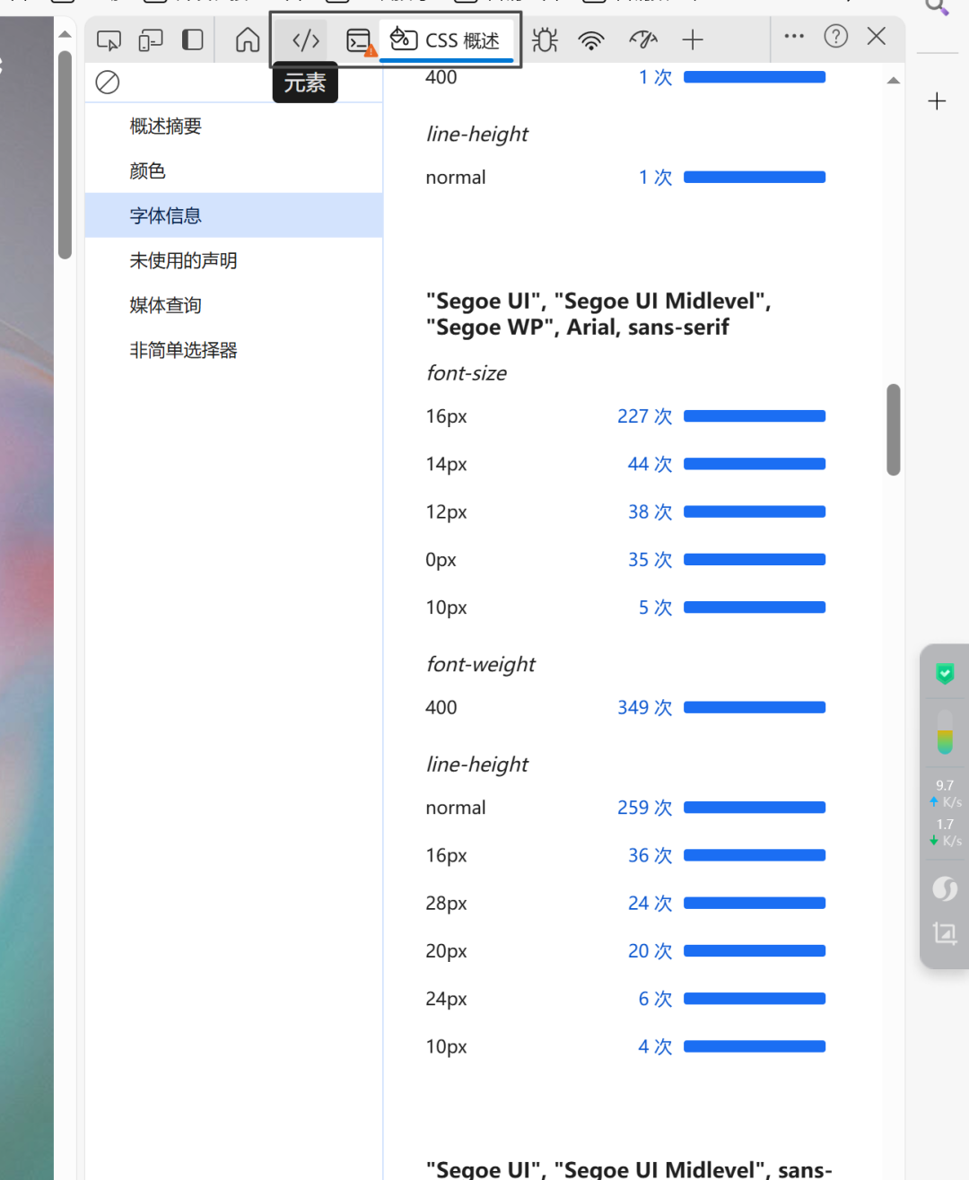Open the Welcome home icon tab

[248, 40]
